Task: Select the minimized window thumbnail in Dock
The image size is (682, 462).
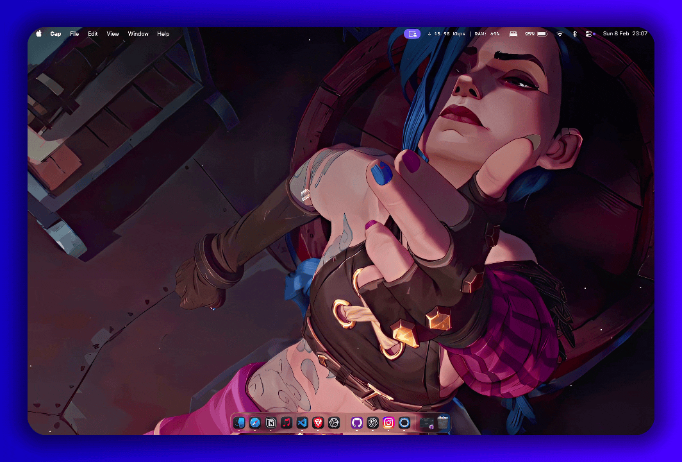Action: point(426,423)
